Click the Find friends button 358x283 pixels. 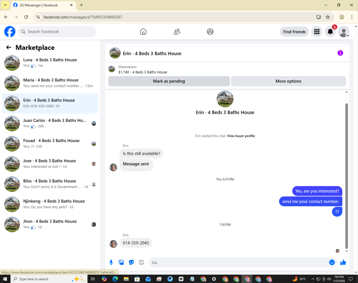[294, 32]
